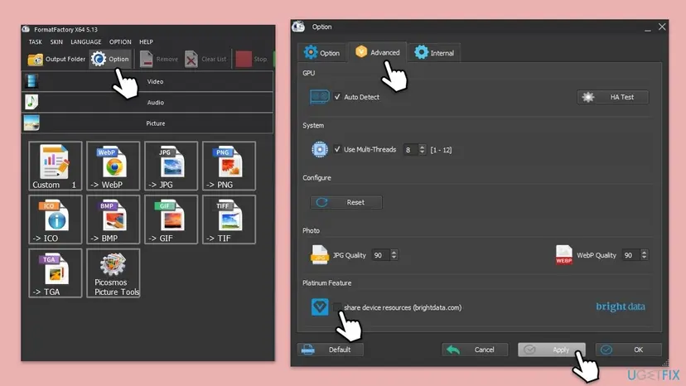Select the TIF conversion tile

coord(229,220)
